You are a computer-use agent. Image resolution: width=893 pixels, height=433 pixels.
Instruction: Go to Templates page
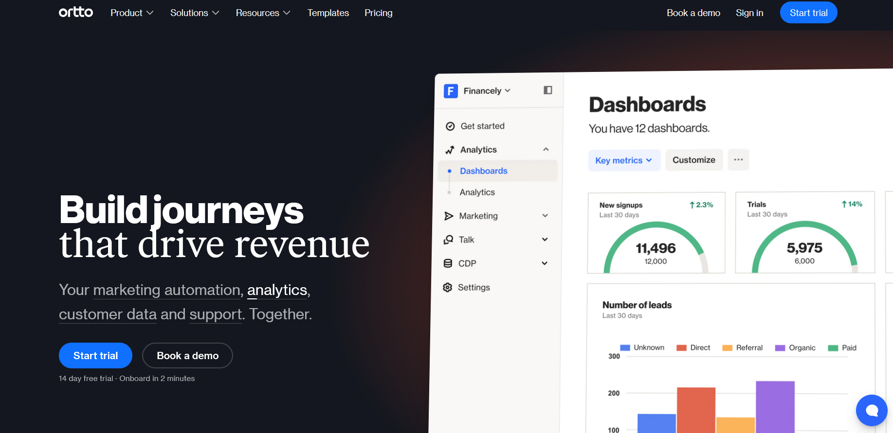tap(328, 13)
